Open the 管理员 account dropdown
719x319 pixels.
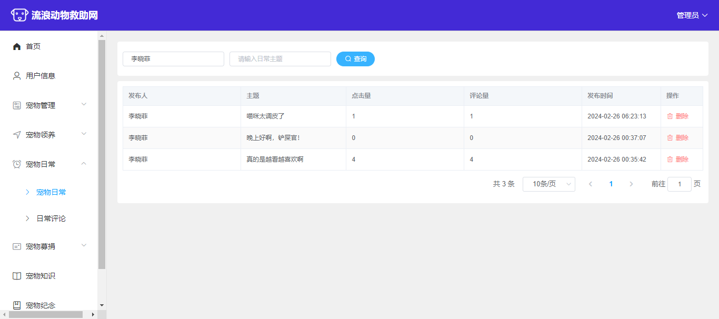click(x=692, y=15)
